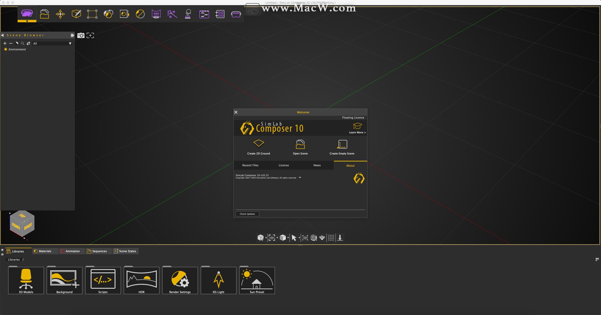Viewport: 601px width, 315px height.
Task: Expand the shaded cube display mode dropdown
Action: pos(288,238)
